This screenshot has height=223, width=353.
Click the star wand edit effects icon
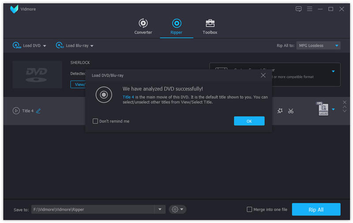[280, 111]
